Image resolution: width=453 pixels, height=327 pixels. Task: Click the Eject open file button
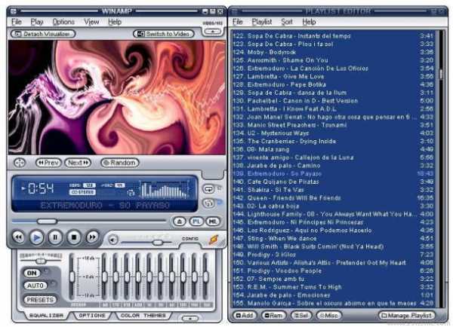point(180,222)
